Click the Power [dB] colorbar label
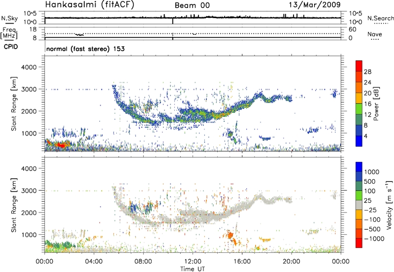 tap(376, 104)
